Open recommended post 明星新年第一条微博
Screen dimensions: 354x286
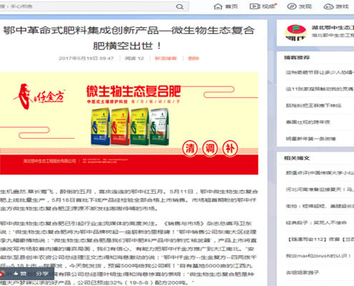pyautogui.click(x=310, y=139)
